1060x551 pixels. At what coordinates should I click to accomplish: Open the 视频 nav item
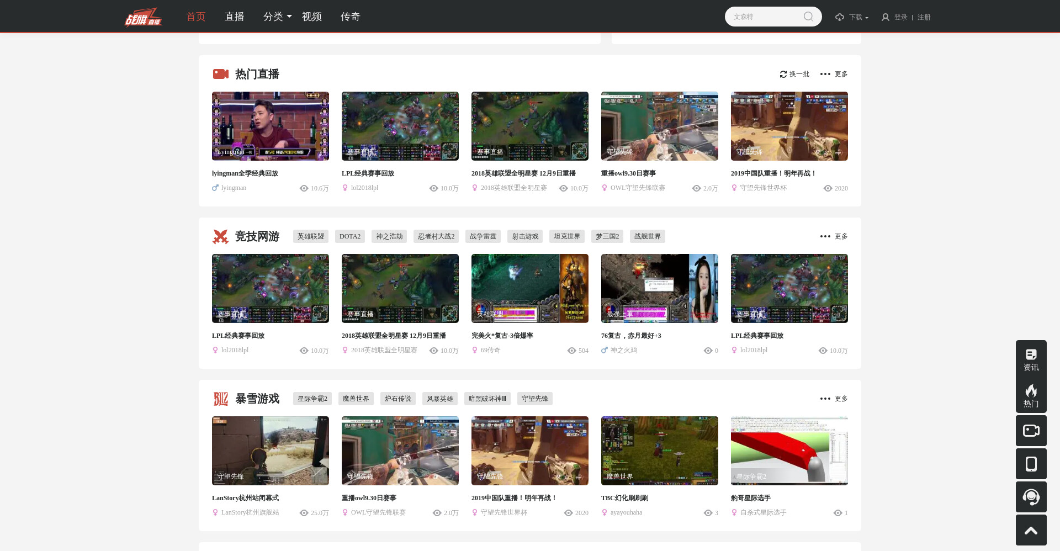click(x=311, y=17)
